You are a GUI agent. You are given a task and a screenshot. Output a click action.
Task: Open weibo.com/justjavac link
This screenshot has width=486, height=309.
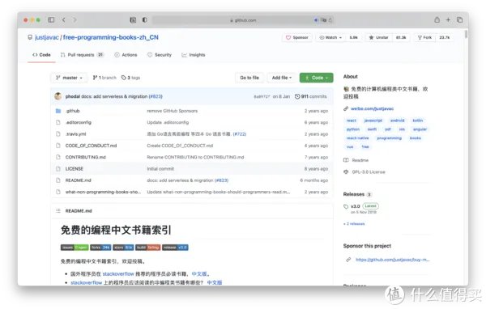coord(372,108)
